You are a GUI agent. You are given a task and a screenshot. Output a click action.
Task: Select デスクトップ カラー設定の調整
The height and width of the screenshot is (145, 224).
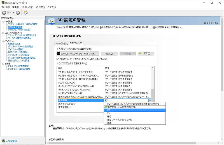point(20,47)
